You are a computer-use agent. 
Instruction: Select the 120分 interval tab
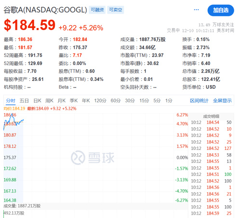pos(100,101)
